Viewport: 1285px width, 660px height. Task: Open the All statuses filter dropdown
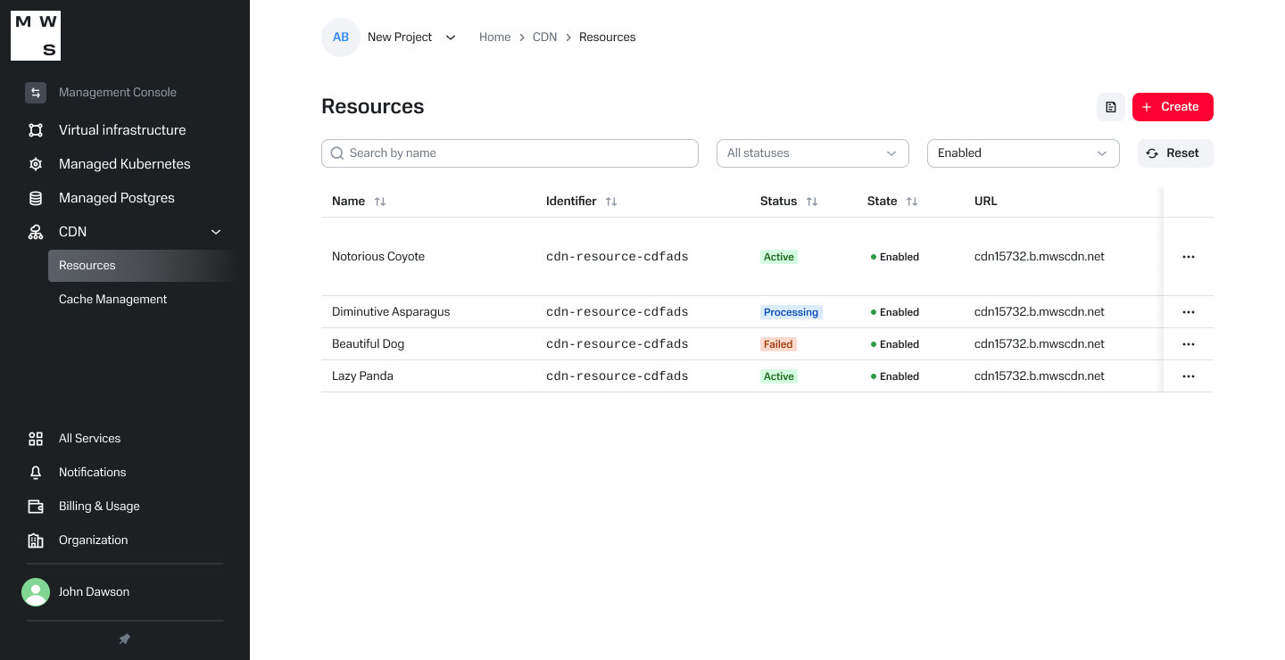click(x=813, y=153)
